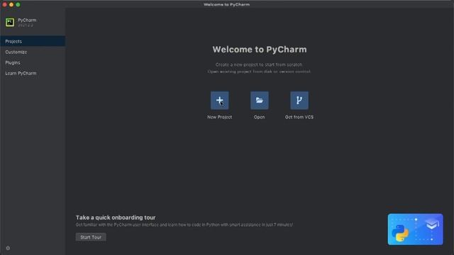
Task: Click the Get from VCS label
Action: [x=299, y=117]
